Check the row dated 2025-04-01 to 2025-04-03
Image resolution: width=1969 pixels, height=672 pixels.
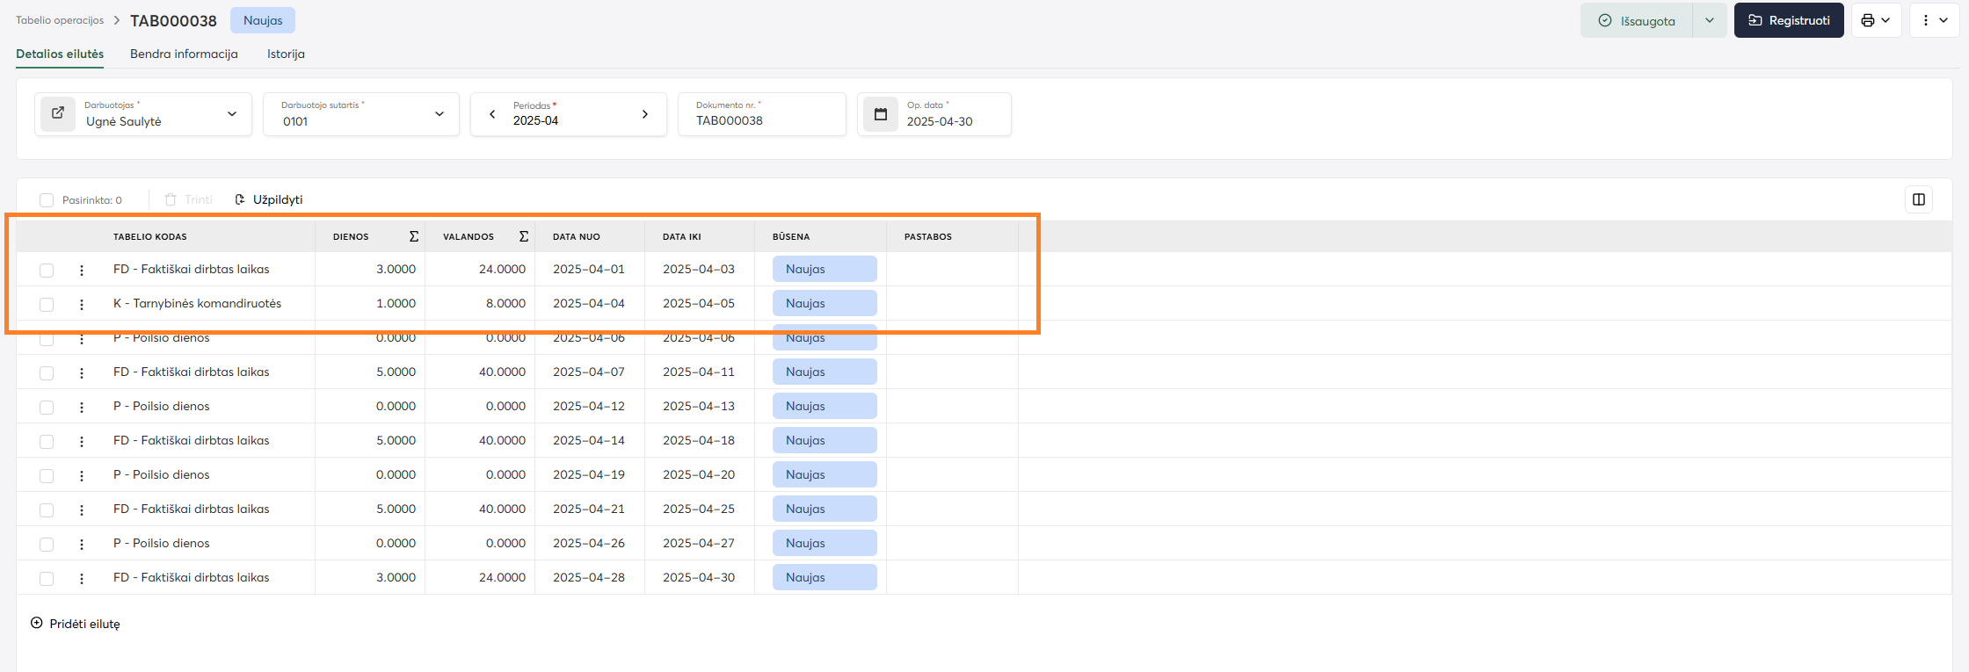[x=47, y=270]
